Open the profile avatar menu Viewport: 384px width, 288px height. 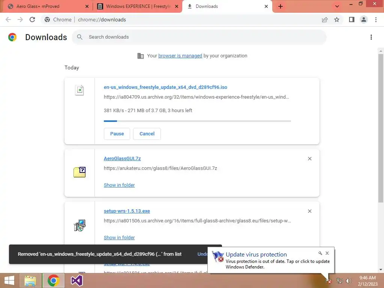[364, 19]
